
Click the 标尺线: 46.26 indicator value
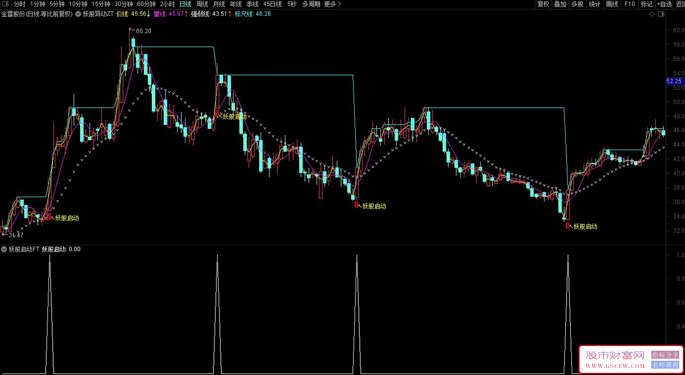click(x=253, y=14)
